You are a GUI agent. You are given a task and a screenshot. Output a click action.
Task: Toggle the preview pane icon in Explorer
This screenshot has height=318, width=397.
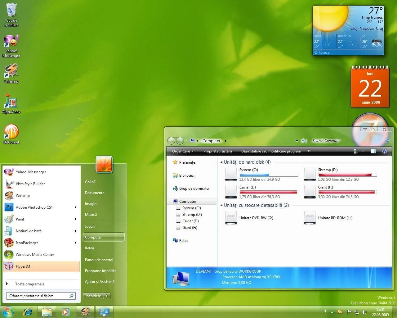[x=373, y=151]
